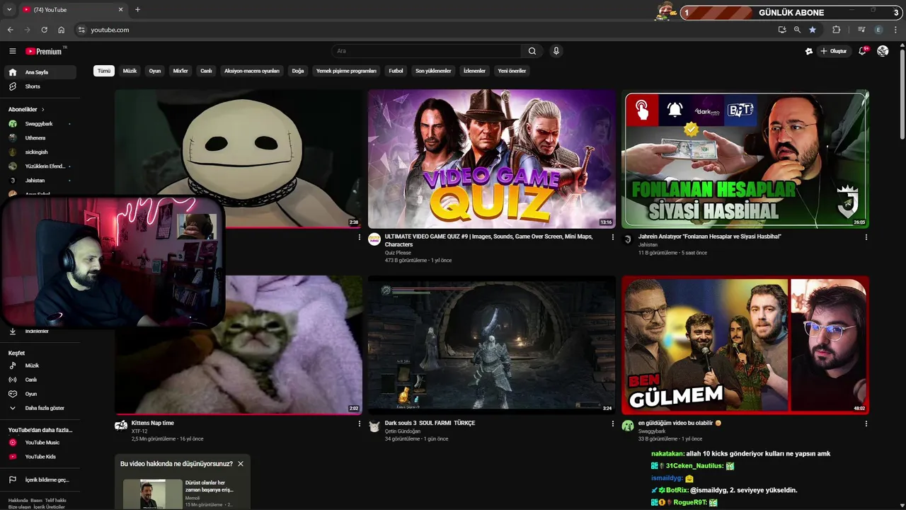Click the install app icon in address bar
The height and width of the screenshot is (510, 906).
781,30
